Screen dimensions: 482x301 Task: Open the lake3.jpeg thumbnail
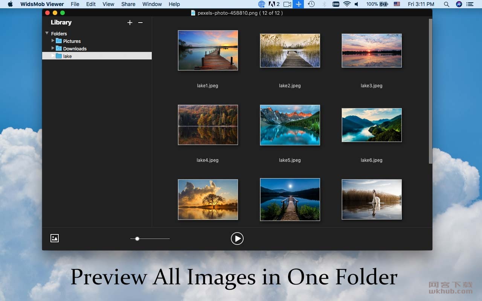click(372, 50)
